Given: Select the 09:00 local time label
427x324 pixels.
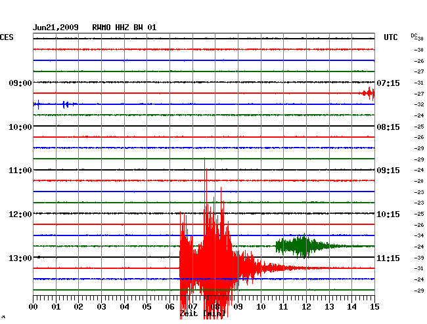Looking at the screenshot, I should pos(20,83).
